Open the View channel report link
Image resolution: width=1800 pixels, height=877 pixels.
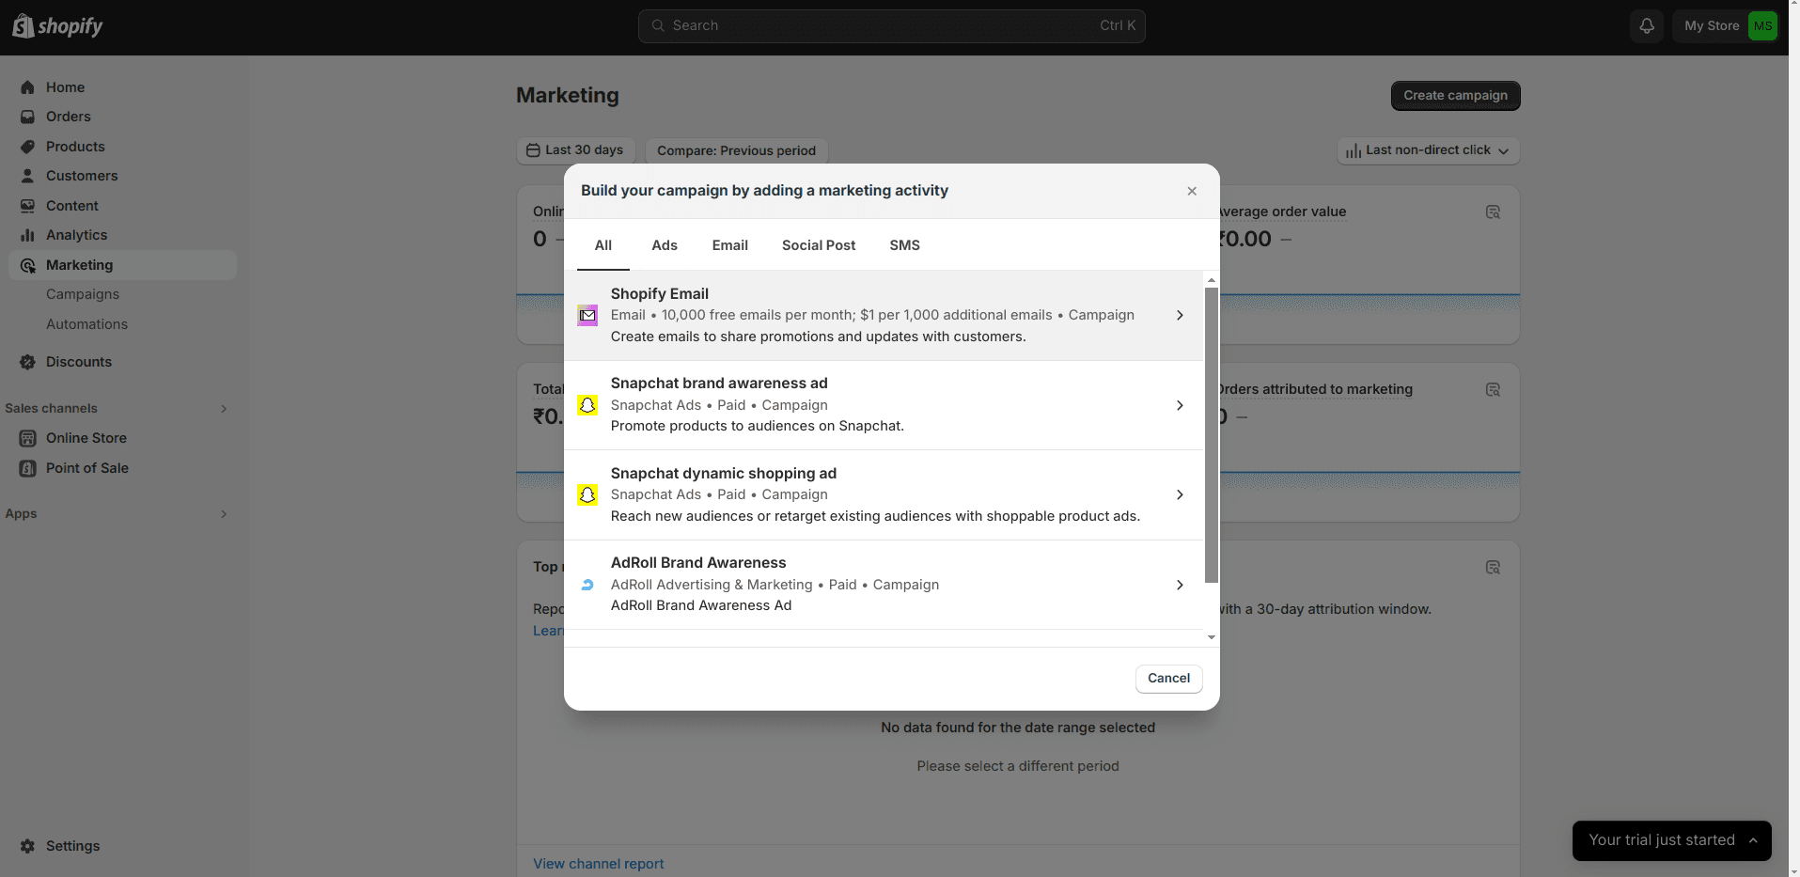point(598,863)
